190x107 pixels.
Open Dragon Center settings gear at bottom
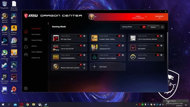(x=26, y=88)
